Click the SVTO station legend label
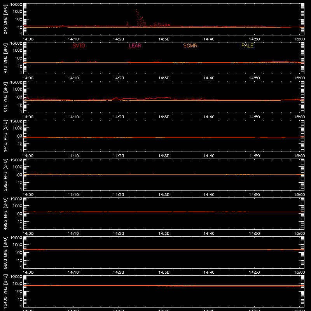This screenshot has width=311, height=311. pyautogui.click(x=79, y=45)
